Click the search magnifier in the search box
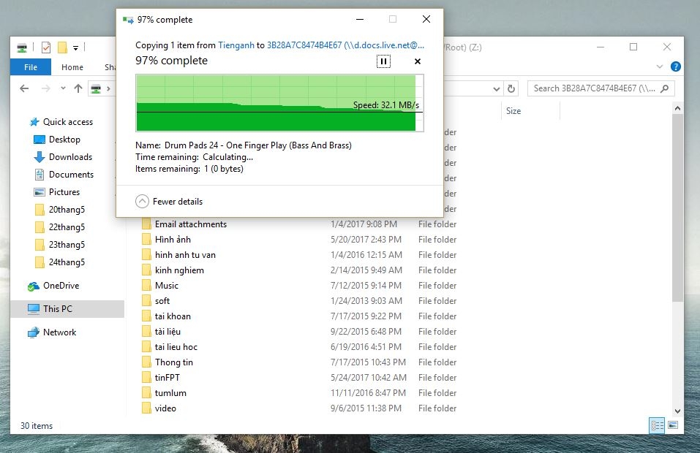Image resolution: width=700 pixels, height=453 pixels. click(663, 88)
